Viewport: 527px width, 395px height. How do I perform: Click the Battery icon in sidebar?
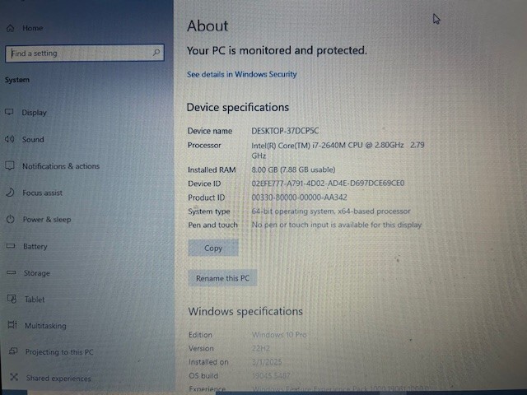(x=11, y=246)
